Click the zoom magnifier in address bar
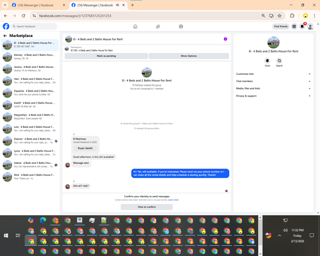Screen dimensions: 320x256 263,16
